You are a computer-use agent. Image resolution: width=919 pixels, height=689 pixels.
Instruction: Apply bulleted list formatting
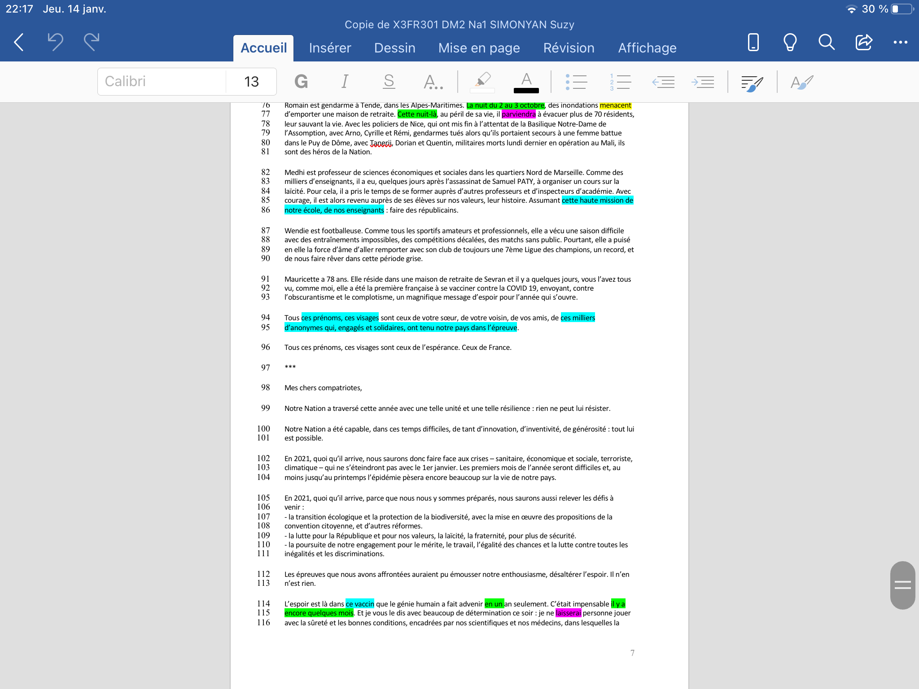[576, 82]
